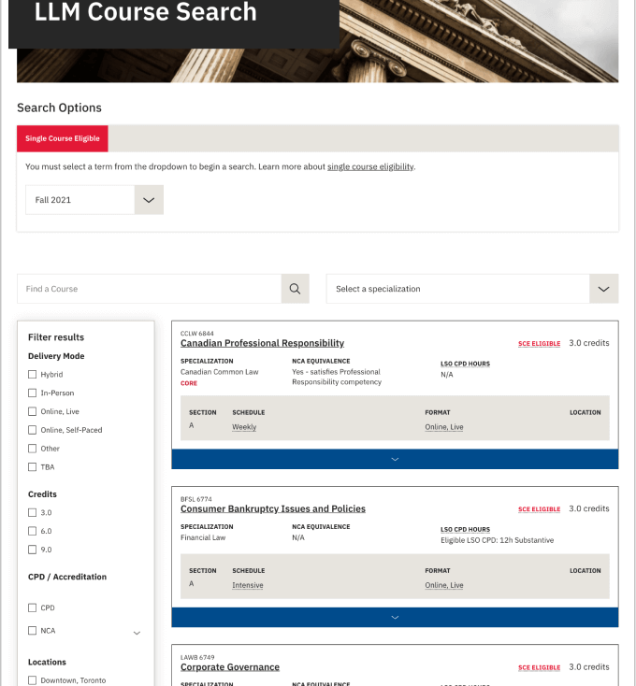Image resolution: width=636 pixels, height=686 pixels.
Task: Click Eligible LSO CPD: 12h Substantive text
Action: [x=497, y=540]
